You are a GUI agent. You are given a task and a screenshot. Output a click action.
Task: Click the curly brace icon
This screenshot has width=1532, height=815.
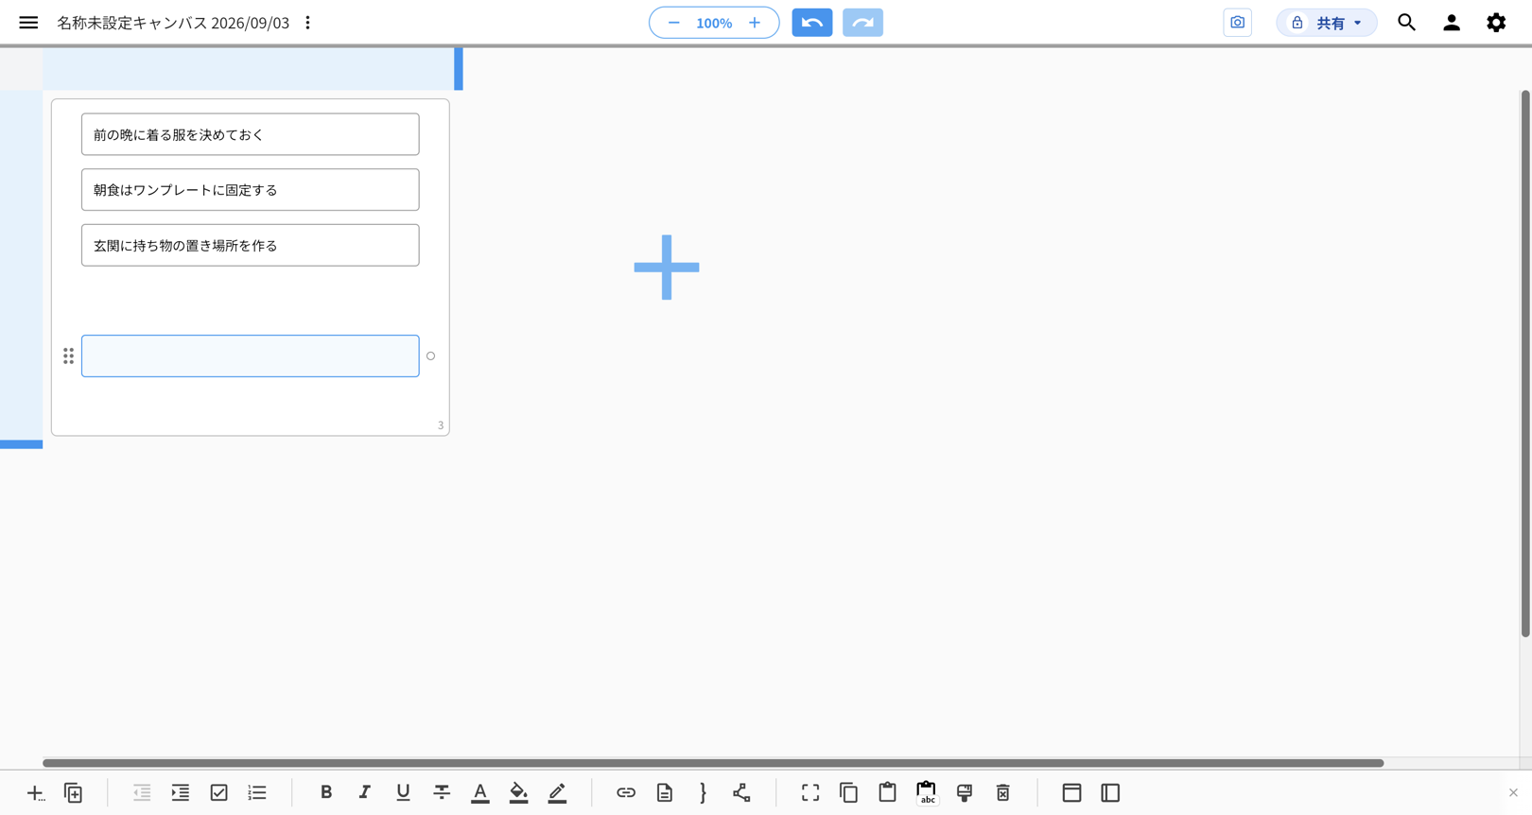point(703,793)
